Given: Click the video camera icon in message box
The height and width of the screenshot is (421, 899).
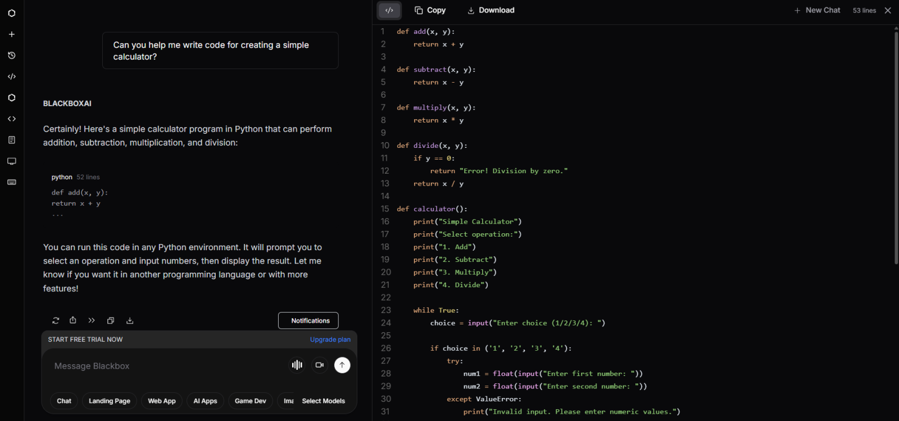Looking at the screenshot, I should (319, 365).
